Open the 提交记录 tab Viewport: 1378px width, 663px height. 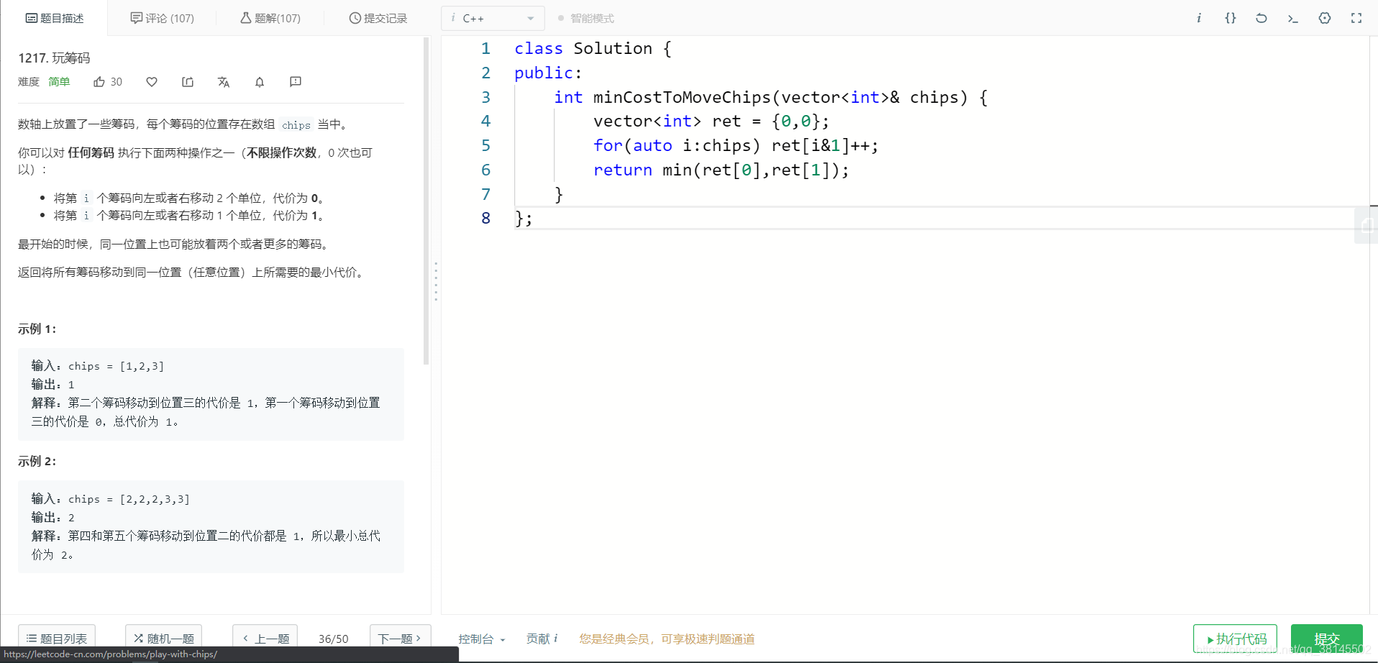click(x=378, y=18)
